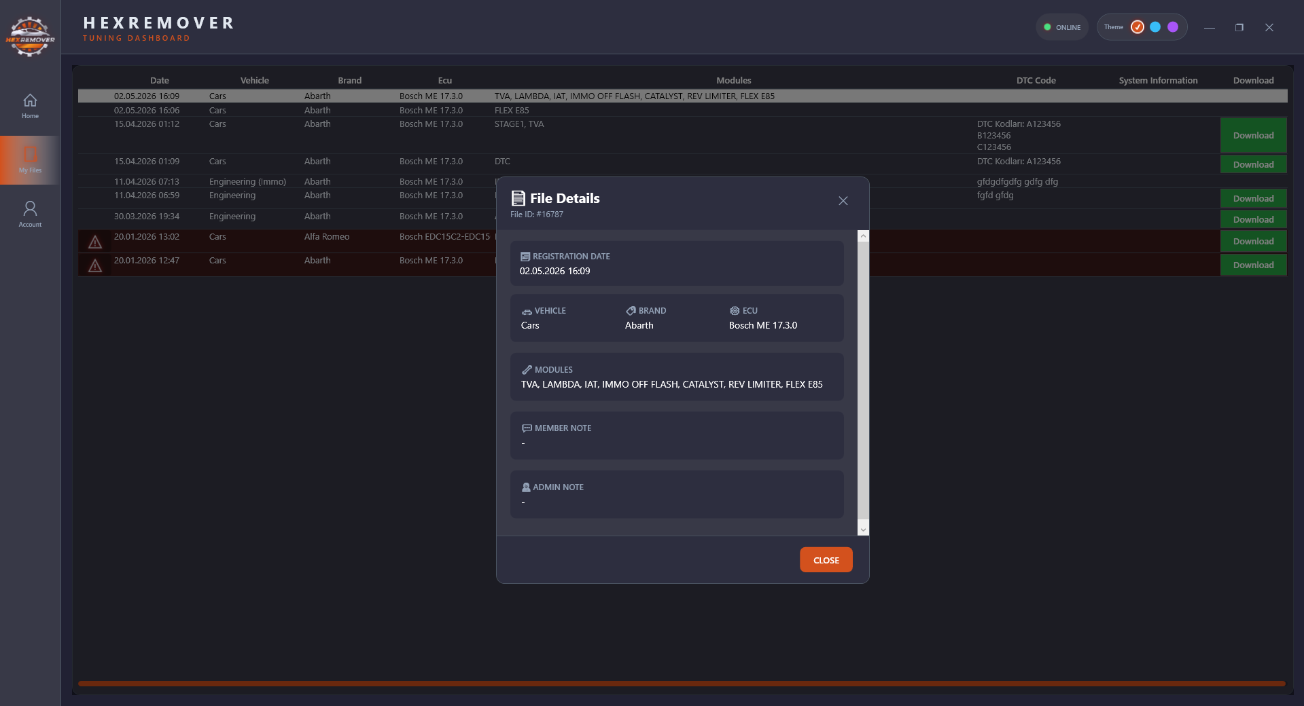Sort by the DTC Code column header
This screenshot has height=706, width=1304.
[x=1036, y=80]
